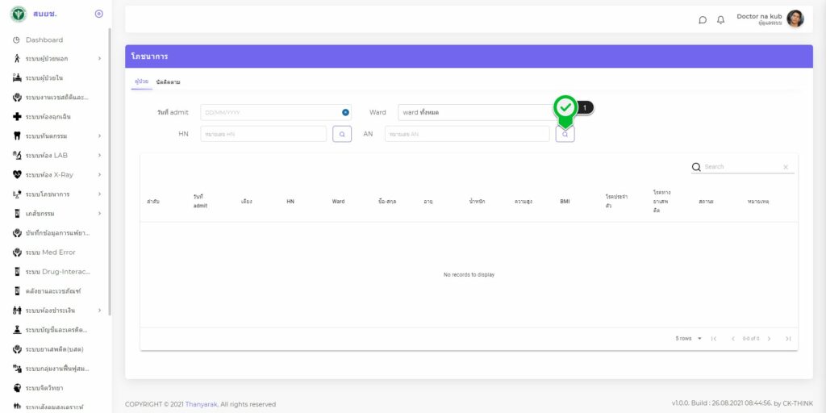Click the Doctor na kub profile avatar
The image size is (826, 413).
click(795, 19)
